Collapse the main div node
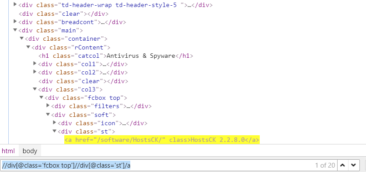 (x=15, y=30)
